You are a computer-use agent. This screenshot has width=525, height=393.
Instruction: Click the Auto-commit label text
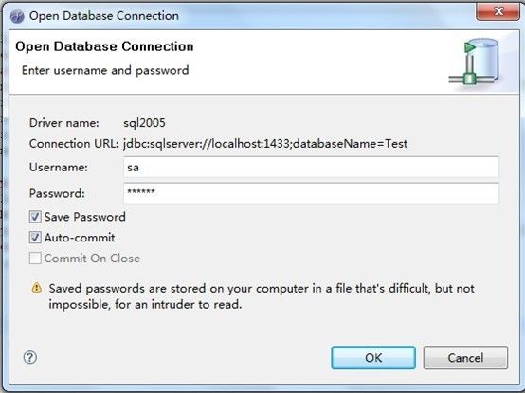pyautogui.click(x=80, y=238)
